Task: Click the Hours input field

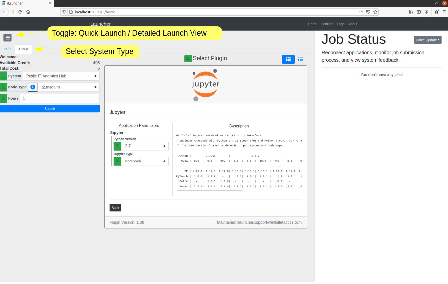Action: click(x=60, y=98)
